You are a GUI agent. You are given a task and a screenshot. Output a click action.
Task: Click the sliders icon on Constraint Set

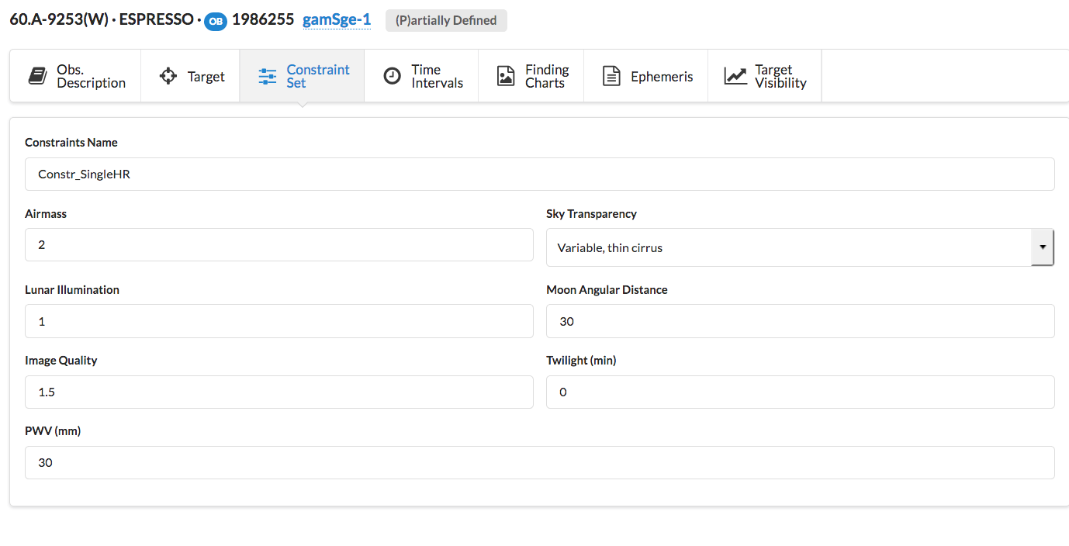(x=268, y=76)
